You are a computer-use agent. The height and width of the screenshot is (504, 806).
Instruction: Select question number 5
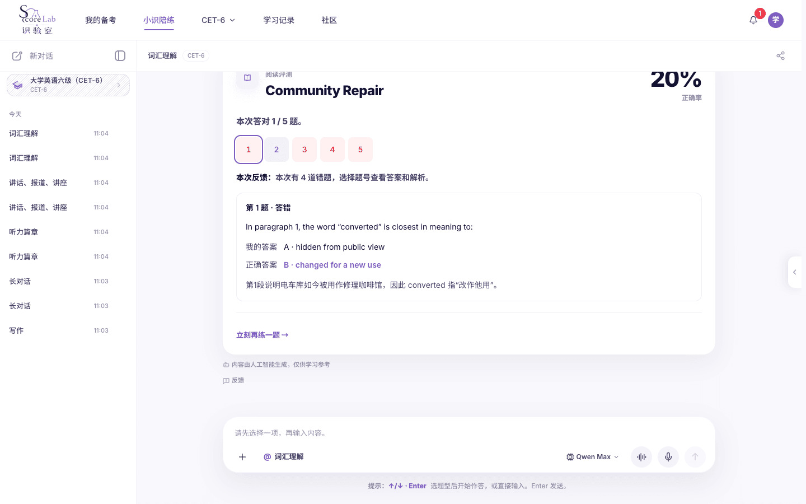360,150
